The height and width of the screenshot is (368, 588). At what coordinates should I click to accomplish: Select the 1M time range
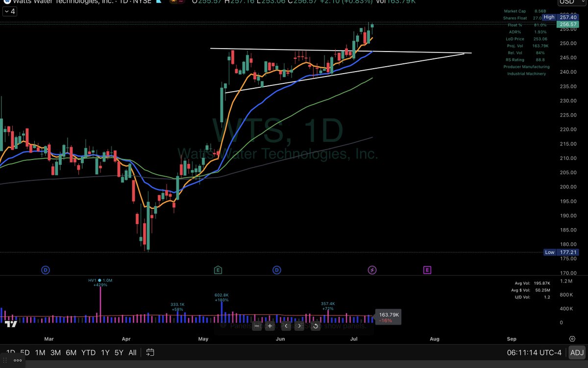click(40, 352)
